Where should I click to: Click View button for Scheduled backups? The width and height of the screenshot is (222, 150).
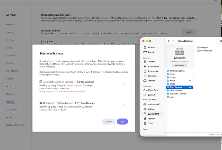tap(189, 32)
